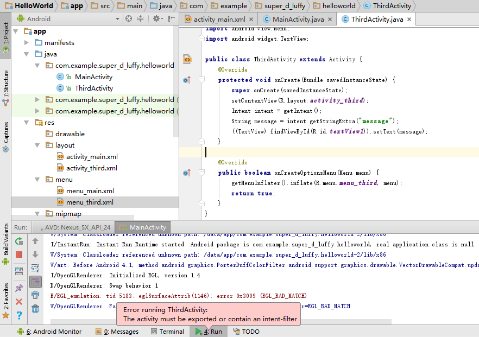479x337 pixels.
Task: Toggle the 4: Run tool window button
Action: click(209, 332)
